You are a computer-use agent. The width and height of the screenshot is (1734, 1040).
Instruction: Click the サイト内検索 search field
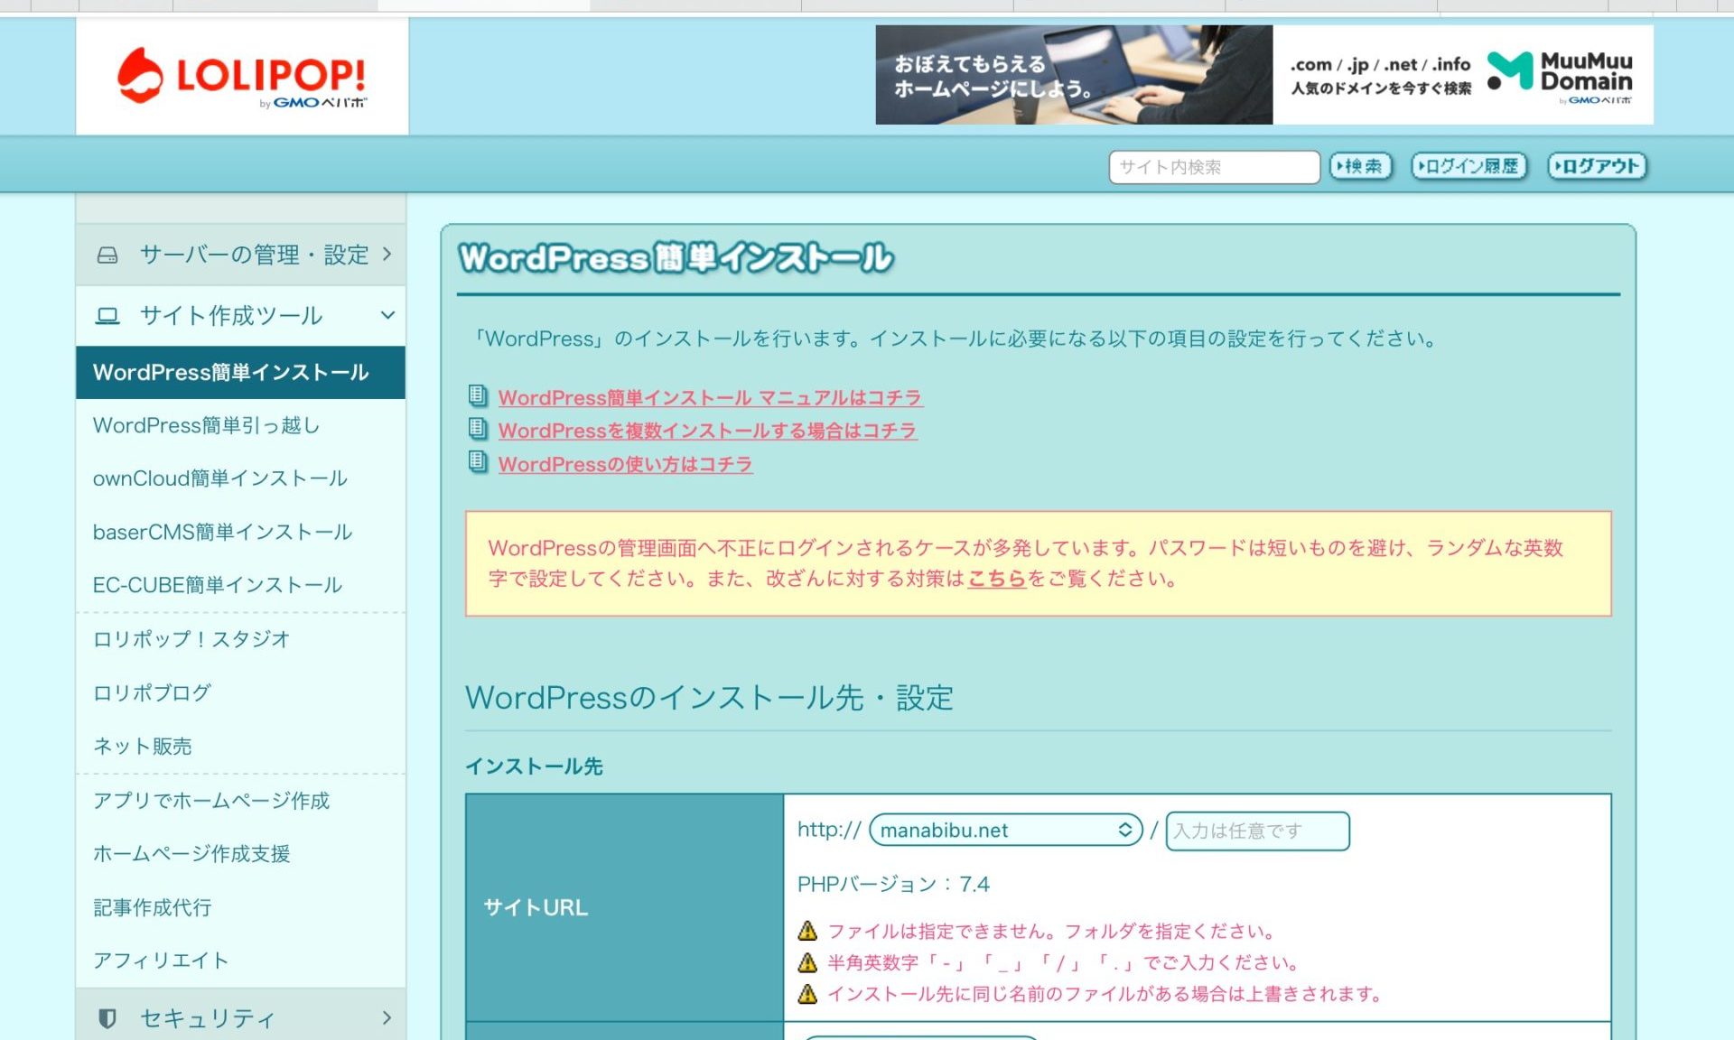pos(1213,167)
